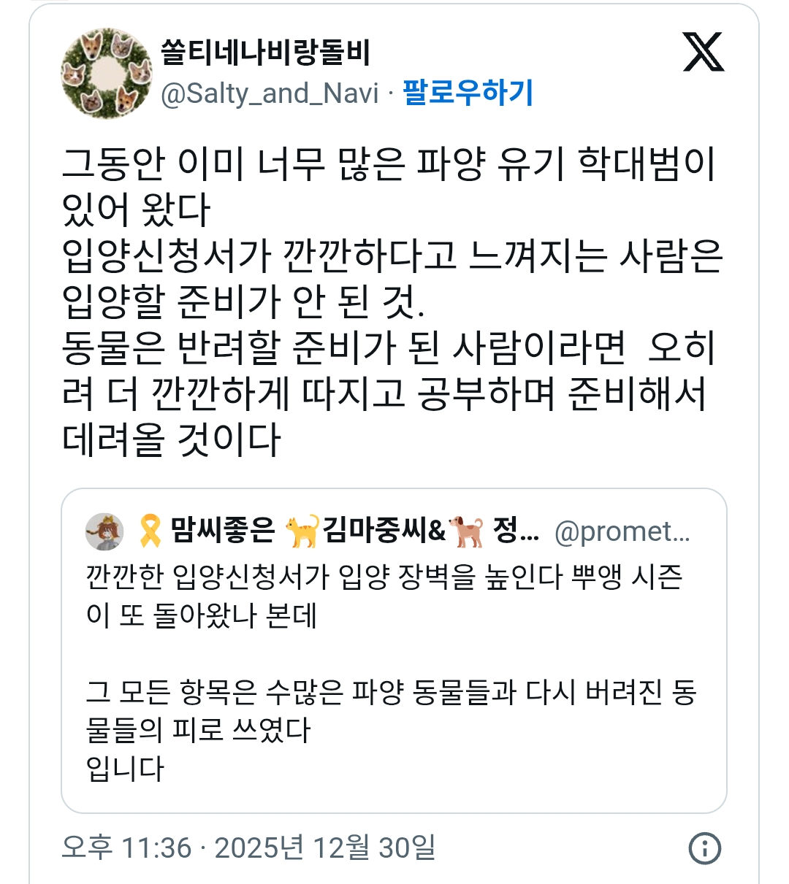Click the tweet line starting 그동안 이미
The width and height of the screenshot is (789, 884).
389,164
